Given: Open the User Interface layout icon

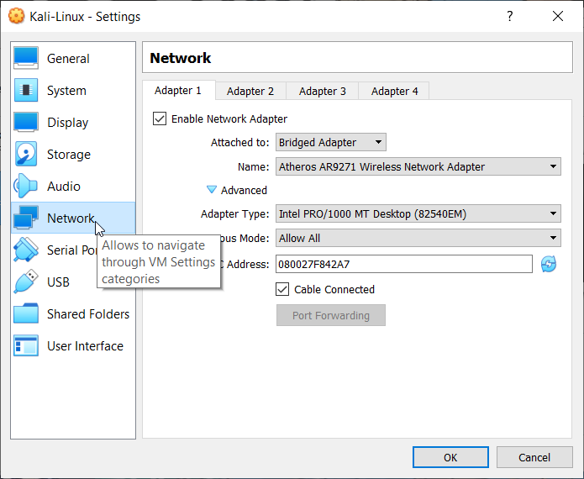Looking at the screenshot, I should (26, 345).
